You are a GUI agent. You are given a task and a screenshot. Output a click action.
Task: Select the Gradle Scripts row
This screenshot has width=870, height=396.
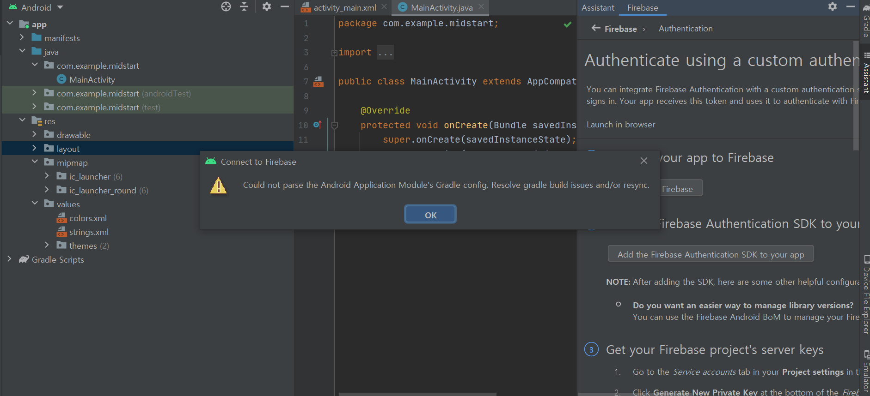tap(147, 259)
